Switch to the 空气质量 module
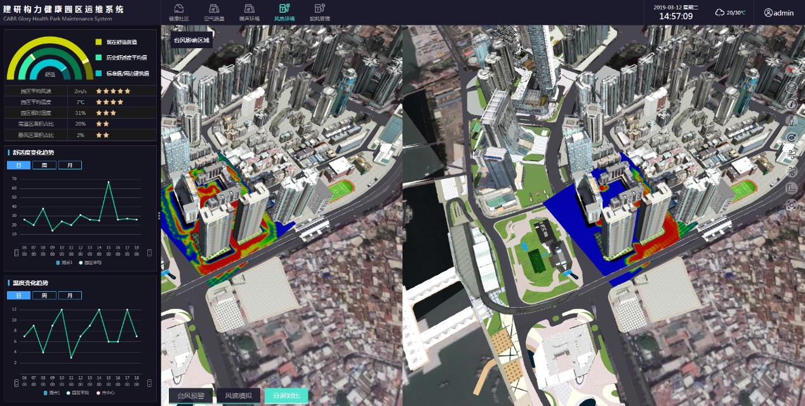Viewport: 805px width, 406px height. pyautogui.click(x=214, y=12)
